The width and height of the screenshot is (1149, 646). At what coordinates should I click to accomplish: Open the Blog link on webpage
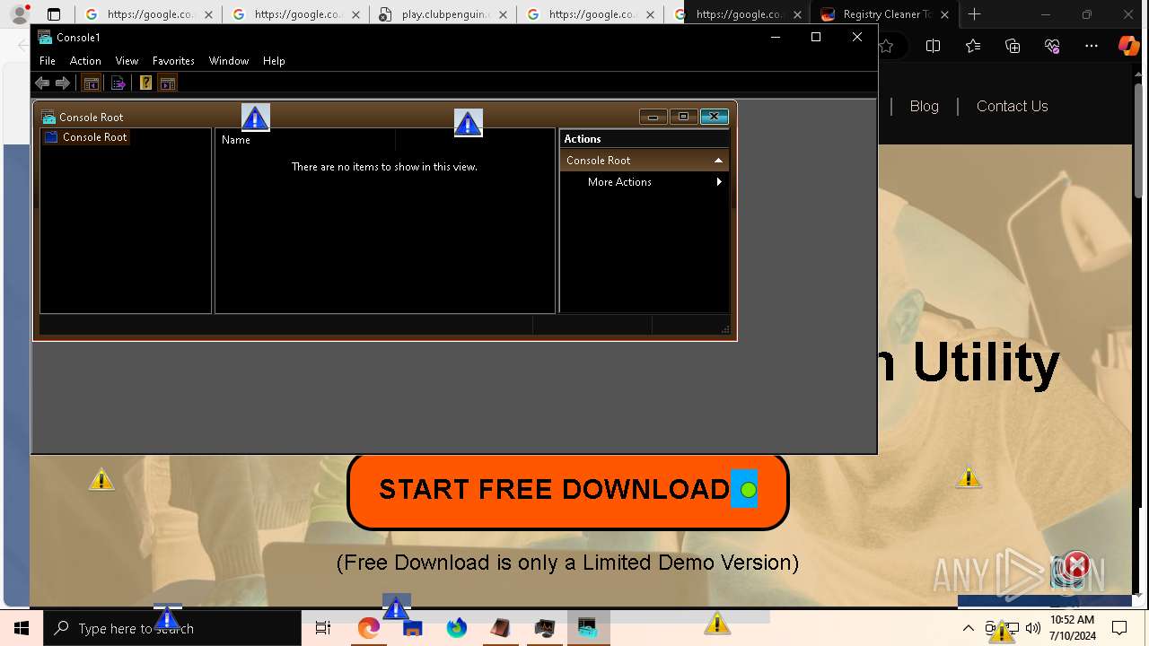[924, 106]
